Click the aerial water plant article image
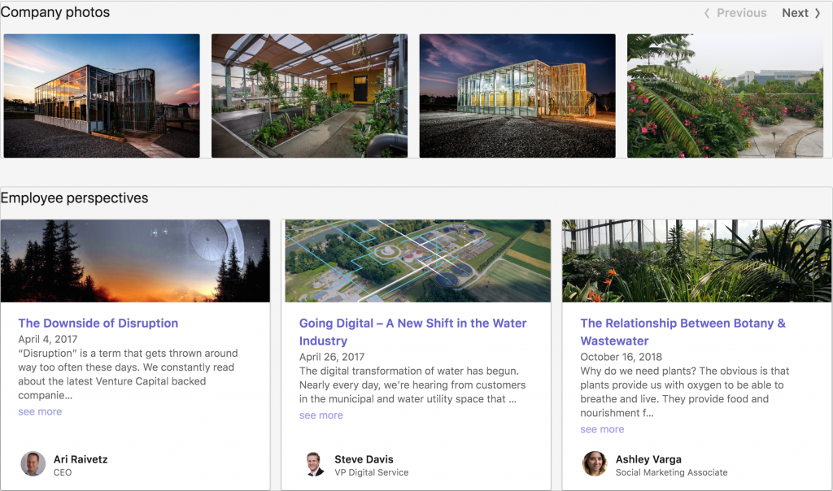 coord(417,261)
